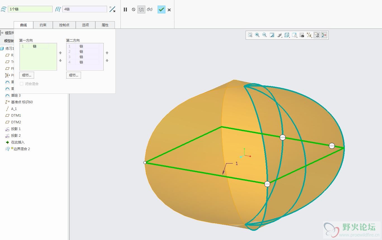This screenshot has height=240, width=382.
Task: Open the view manager dropdown icon
Action: 294,35
